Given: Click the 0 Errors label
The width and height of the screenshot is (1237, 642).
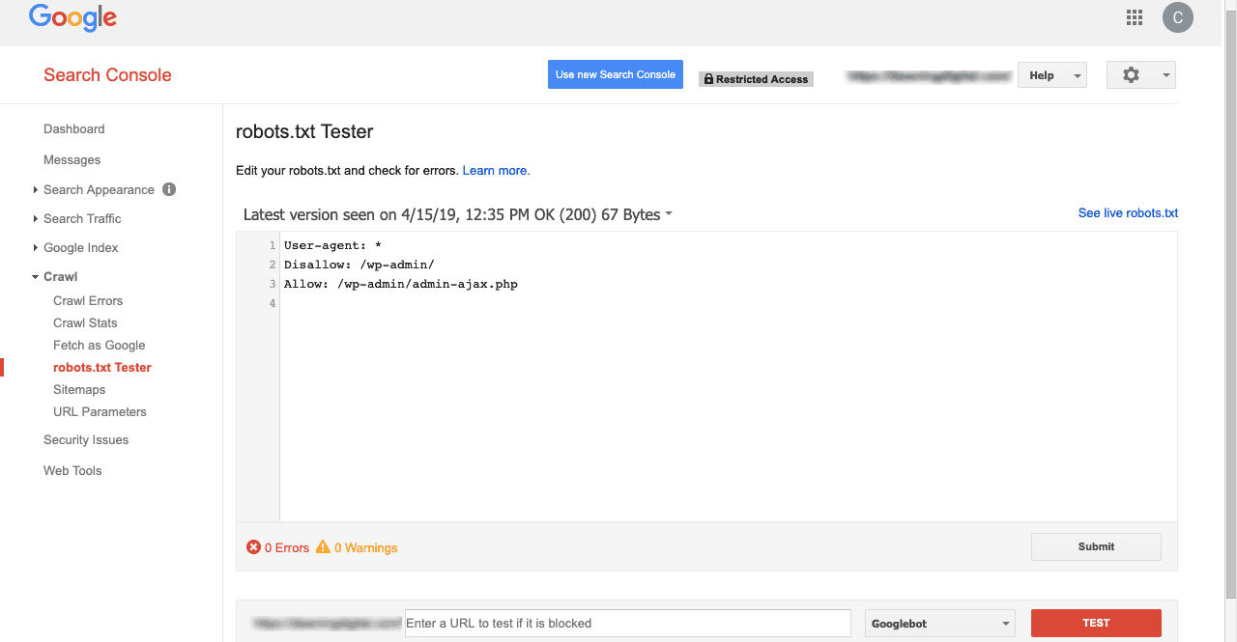Looking at the screenshot, I should pos(287,548).
